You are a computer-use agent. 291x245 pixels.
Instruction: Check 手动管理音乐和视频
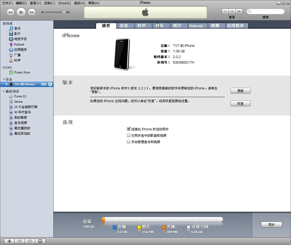point(129,142)
